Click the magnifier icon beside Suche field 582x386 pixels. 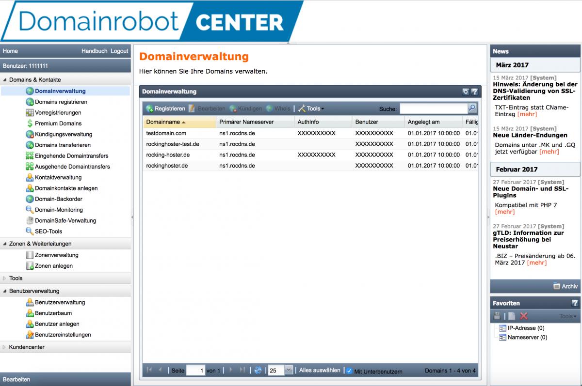pyautogui.click(x=472, y=108)
